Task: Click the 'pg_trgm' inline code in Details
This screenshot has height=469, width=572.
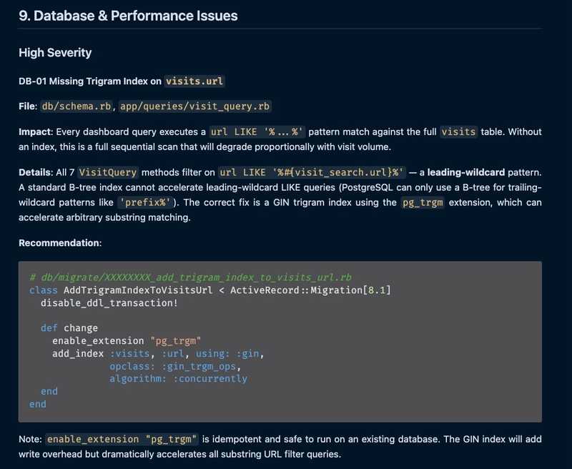Action: coord(423,202)
